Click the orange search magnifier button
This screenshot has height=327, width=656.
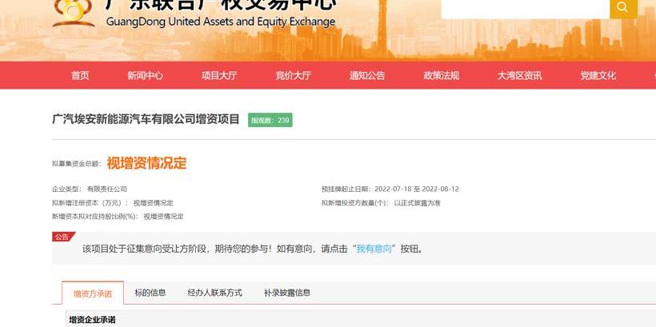click(x=623, y=8)
